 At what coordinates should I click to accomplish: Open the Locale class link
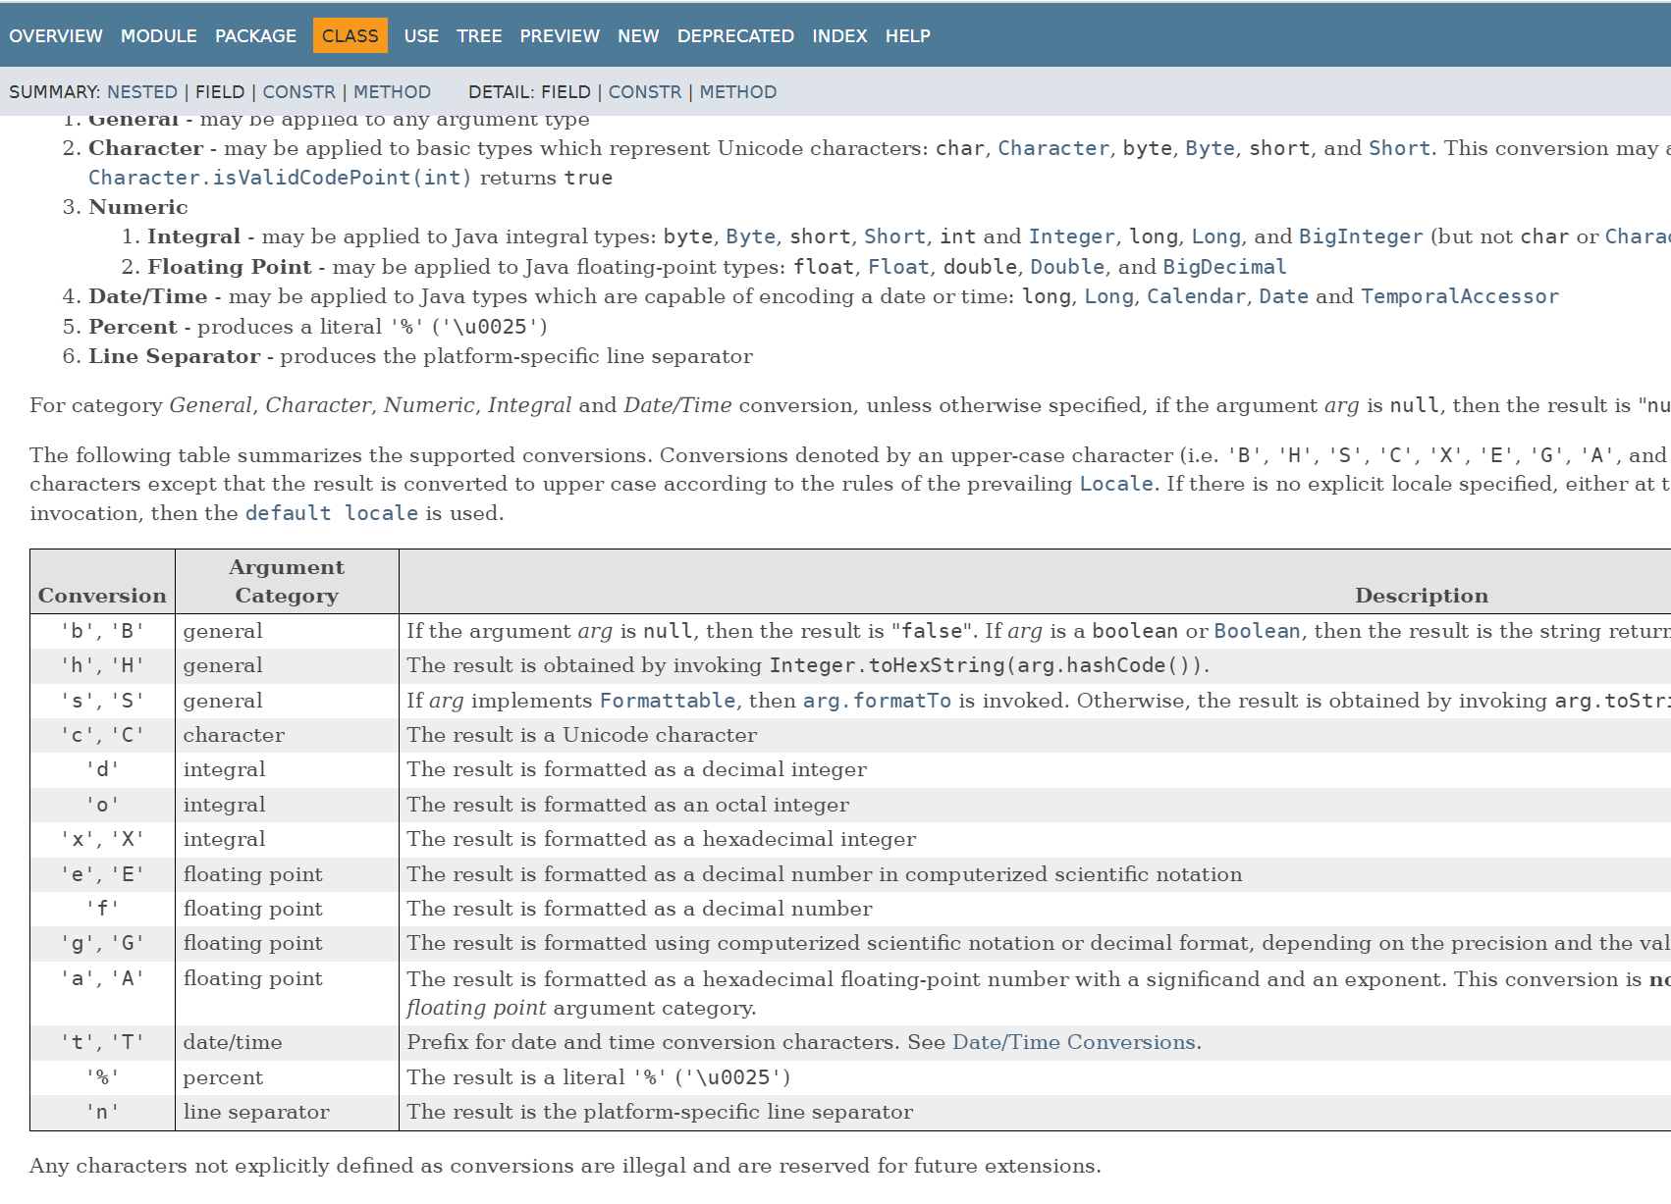[x=1116, y=484]
